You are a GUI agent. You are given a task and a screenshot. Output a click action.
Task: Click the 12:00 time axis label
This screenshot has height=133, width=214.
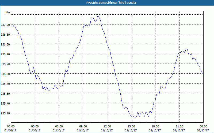107,127
